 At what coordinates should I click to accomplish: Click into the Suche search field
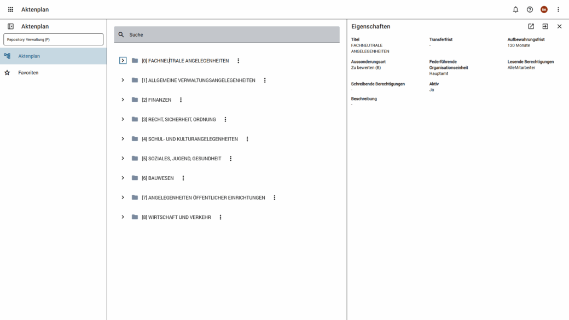pos(230,34)
